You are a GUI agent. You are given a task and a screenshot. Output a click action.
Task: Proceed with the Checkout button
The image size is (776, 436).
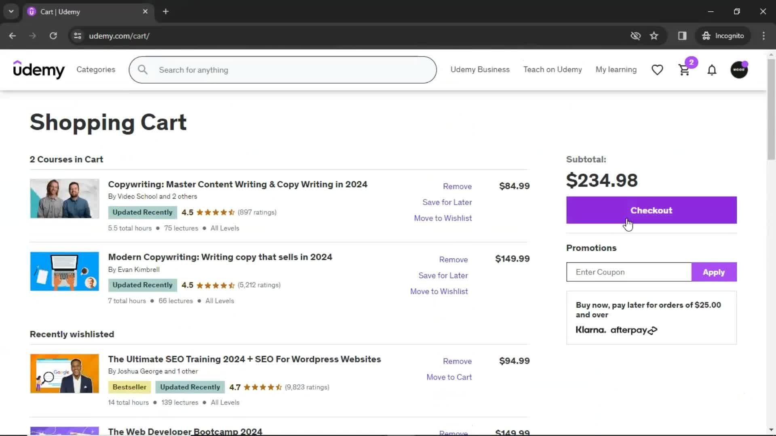pos(651,210)
